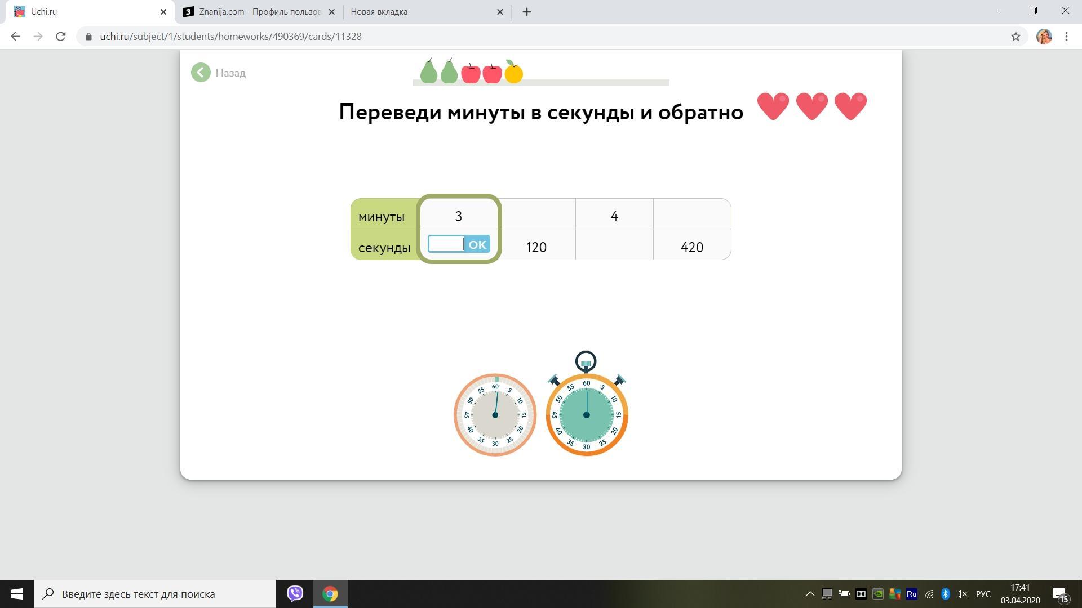
Task: Click the empty seconds cell under 4 minutes
Action: [x=614, y=244]
